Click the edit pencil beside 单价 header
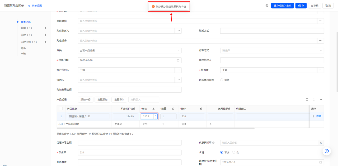The width and height of the screenshot is (338, 166). tap(153, 109)
